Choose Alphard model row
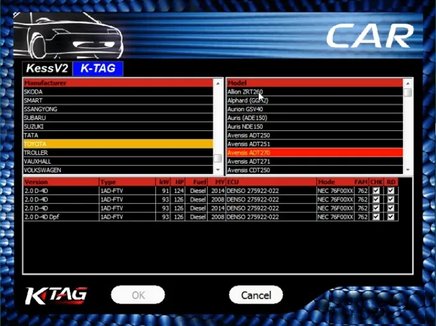This screenshot has height=326, width=436. [315, 100]
